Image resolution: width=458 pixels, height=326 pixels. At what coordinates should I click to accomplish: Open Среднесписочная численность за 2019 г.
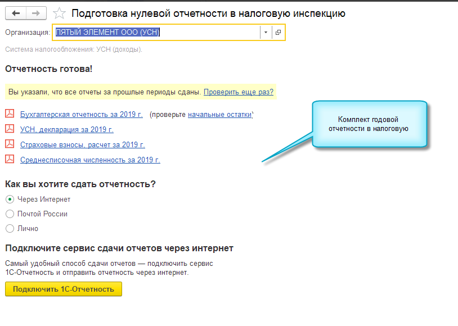[90, 160]
